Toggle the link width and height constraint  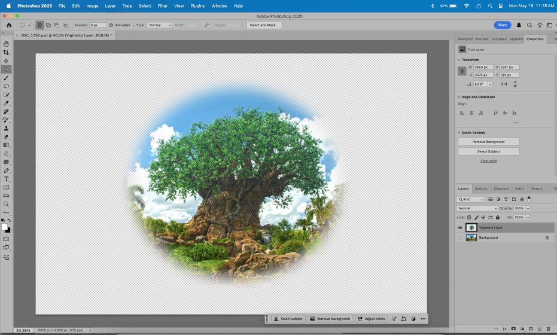[x=462, y=71]
